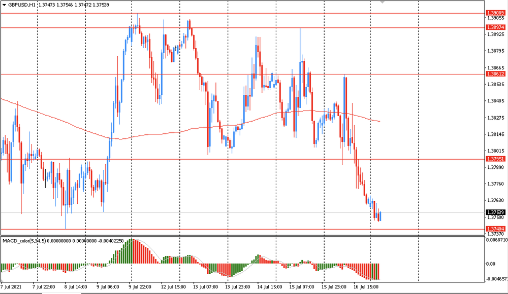This screenshot has height=294, width=508.
Task: Select the red 1.37404 support level tag
Action: point(495,229)
